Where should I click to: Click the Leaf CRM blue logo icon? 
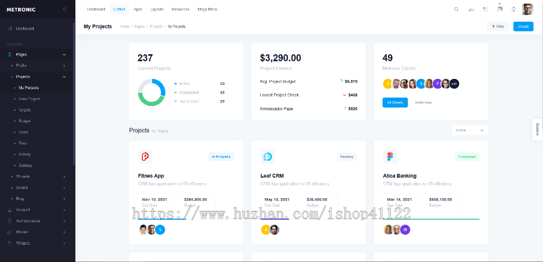tap(267, 157)
